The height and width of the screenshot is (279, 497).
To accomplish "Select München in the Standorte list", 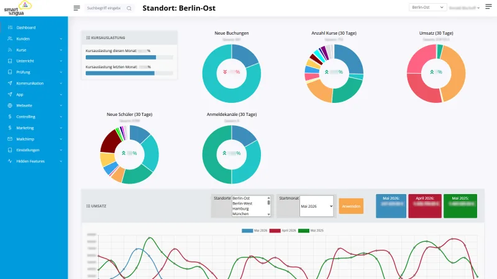I will click(240, 214).
